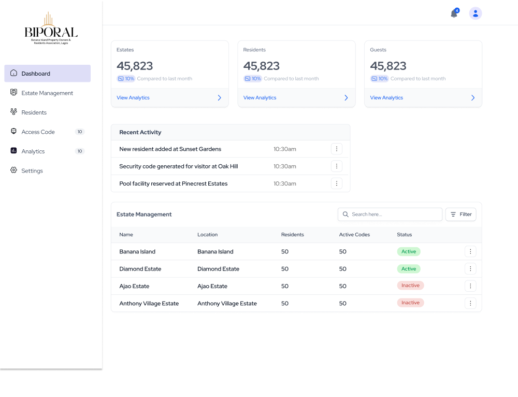Open the Diamond Estate row actions menu
The width and height of the screenshot is (518, 397).
point(470,269)
